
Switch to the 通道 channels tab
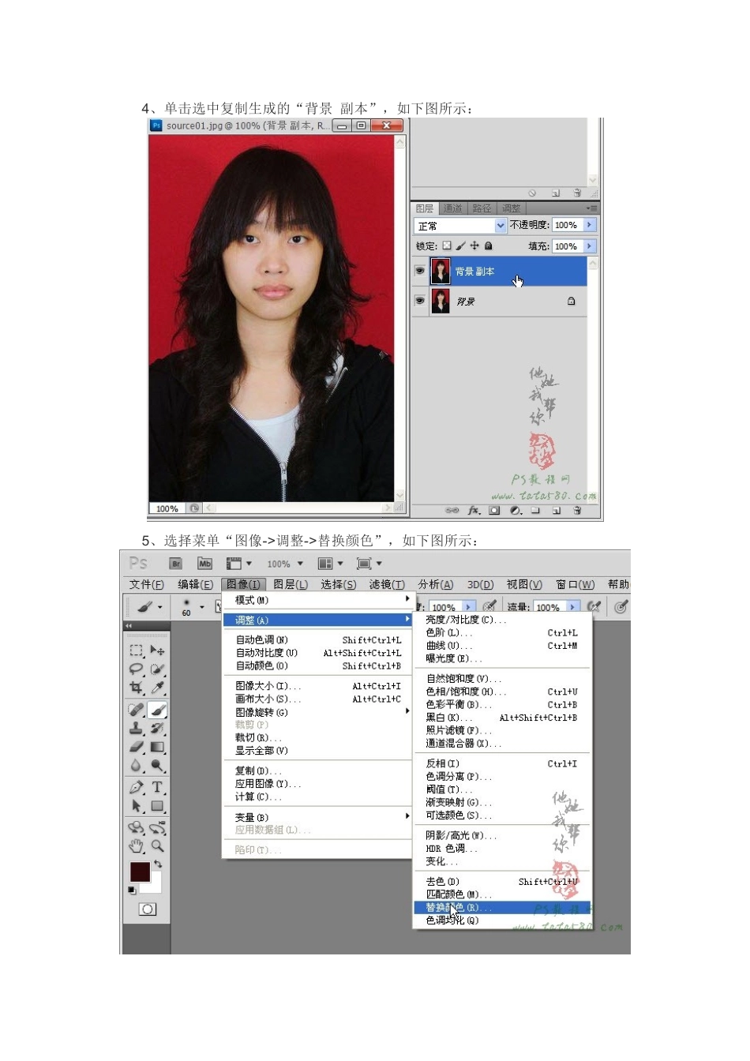click(453, 208)
